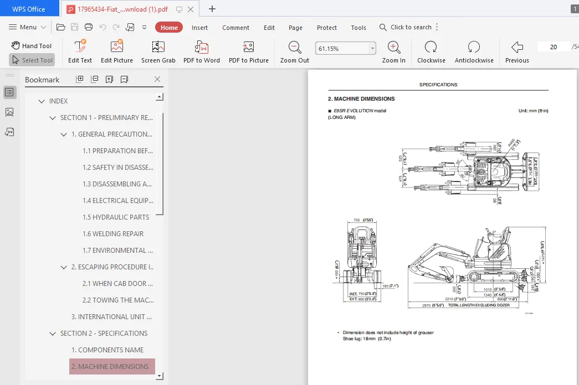Click the Undo arrow icon
Screen dimensions: 579x385
[x=103, y=27]
